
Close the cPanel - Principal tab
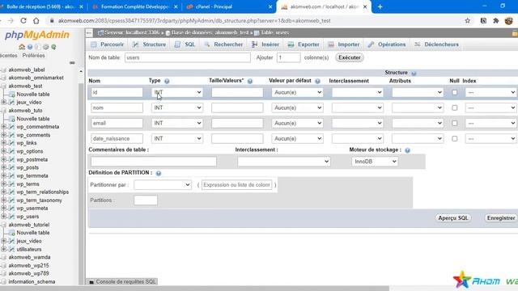point(270,6)
